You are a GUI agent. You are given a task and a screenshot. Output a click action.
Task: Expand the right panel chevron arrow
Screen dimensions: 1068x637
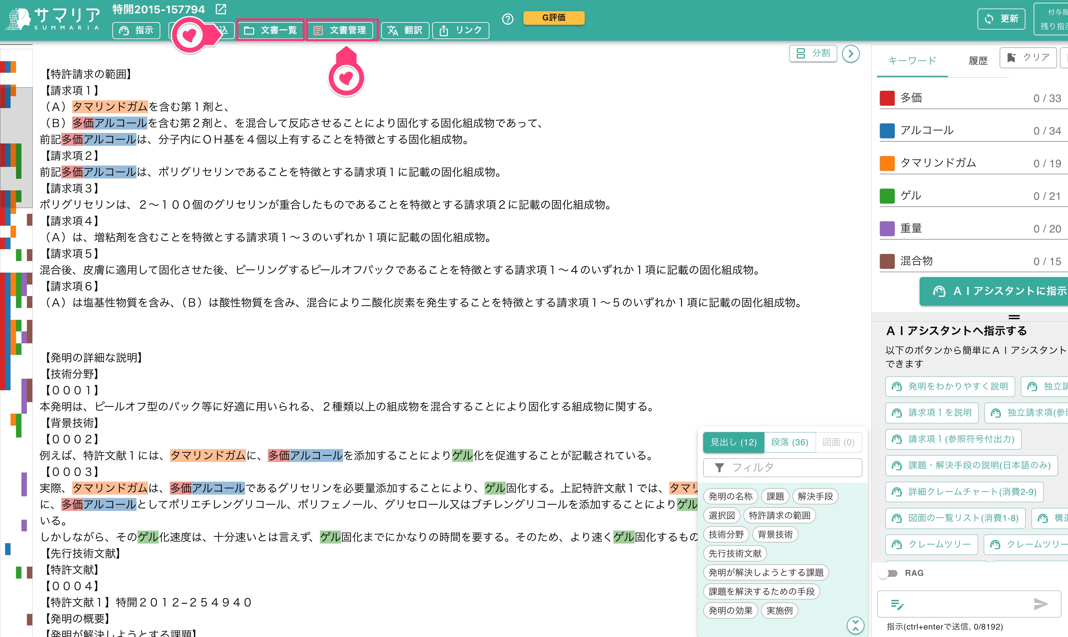851,53
